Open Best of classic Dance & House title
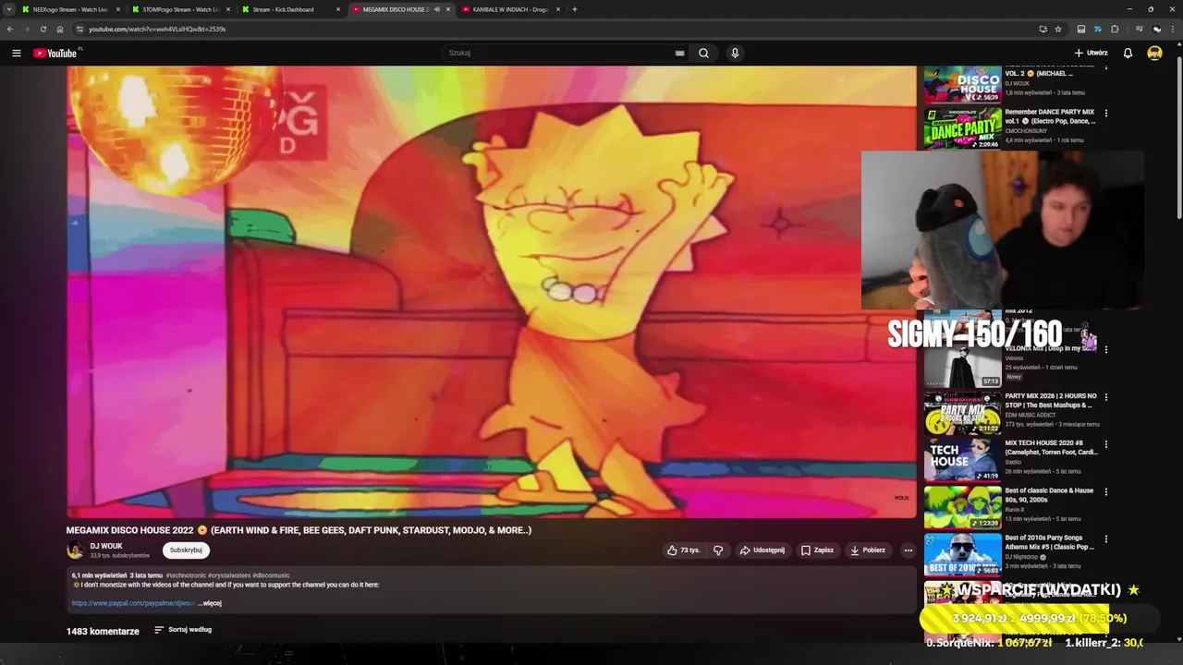Screen dimensions: 1183x665 pos(1049,495)
